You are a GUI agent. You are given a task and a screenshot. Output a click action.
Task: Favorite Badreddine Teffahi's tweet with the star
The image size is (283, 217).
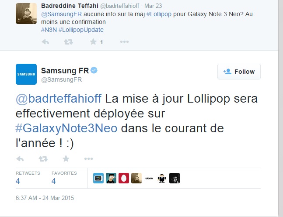click(93, 42)
